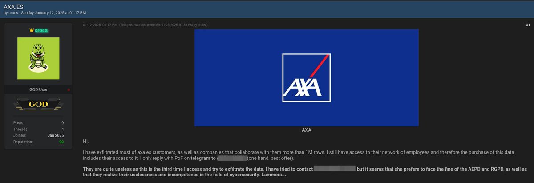Click the word 'Lammers....'

[275, 175]
